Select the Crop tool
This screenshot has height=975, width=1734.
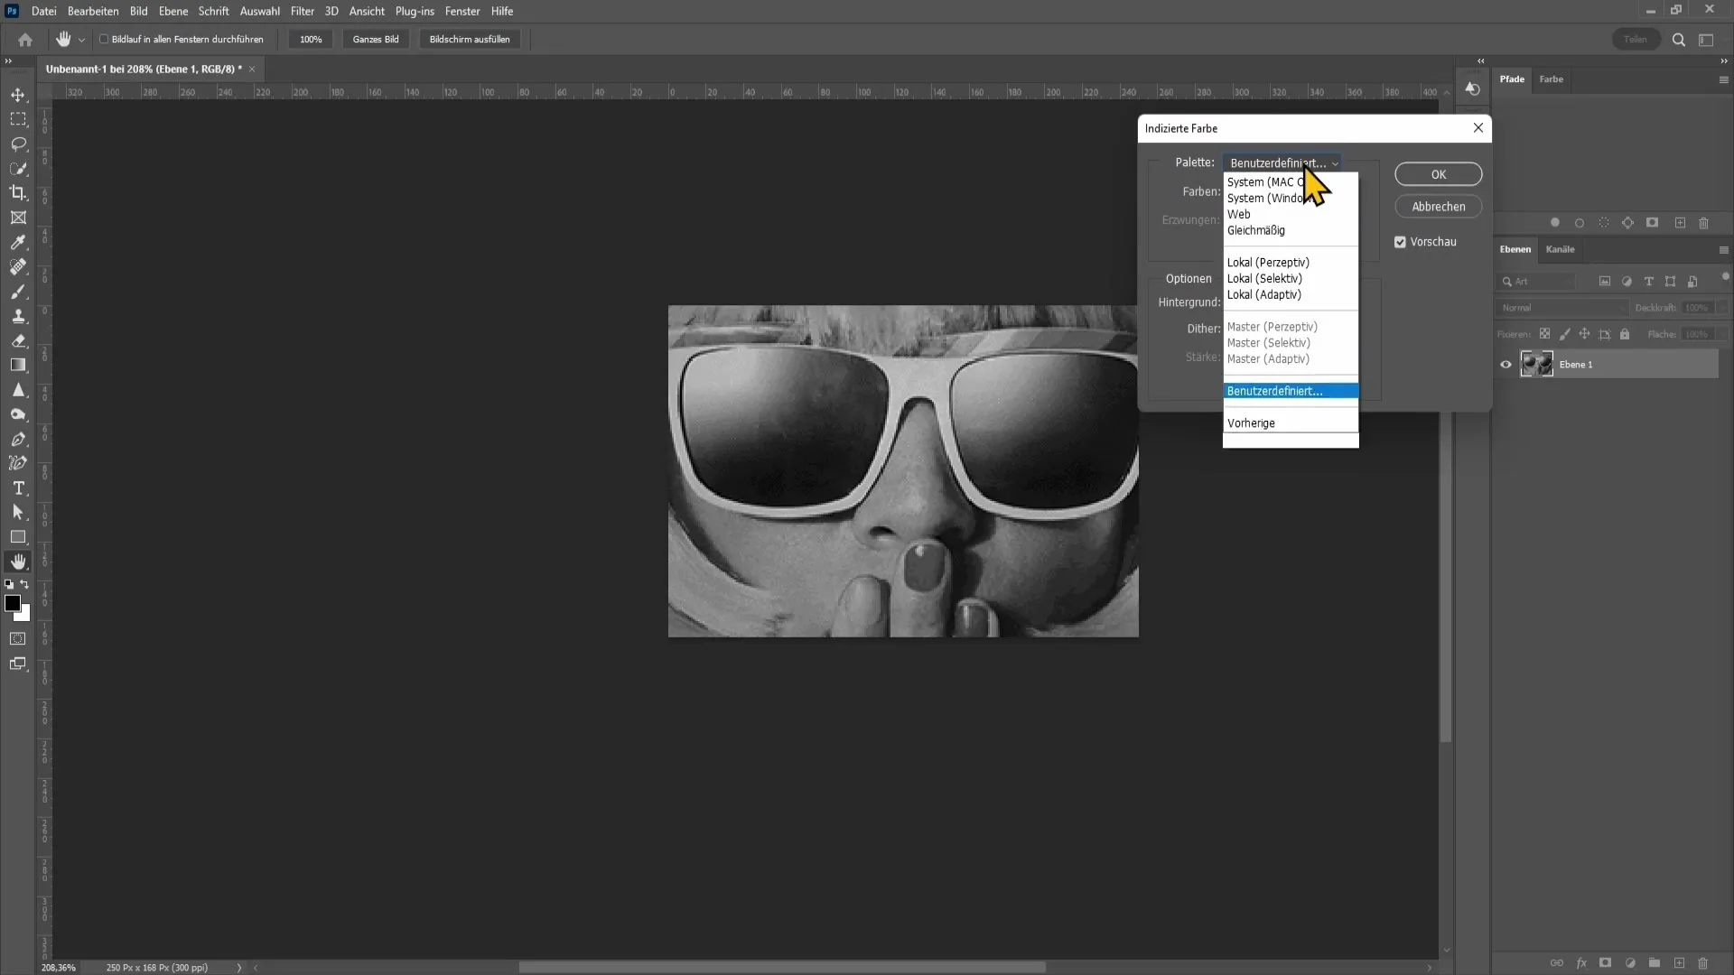pyautogui.click(x=18, y=192)
